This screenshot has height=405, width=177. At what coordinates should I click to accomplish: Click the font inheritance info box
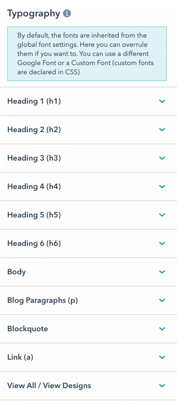pos(87,54)
